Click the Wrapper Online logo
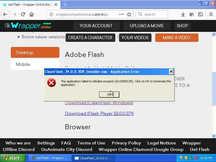Screen dimensions: 216x162 coord(28,26)
